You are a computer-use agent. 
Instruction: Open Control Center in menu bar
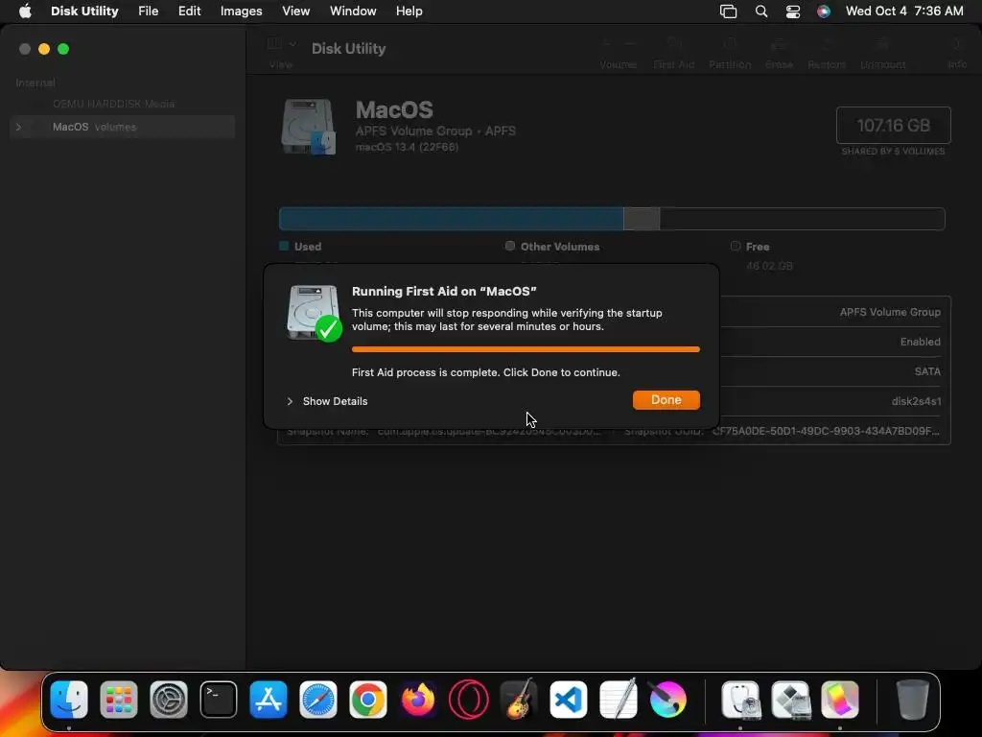793,12
